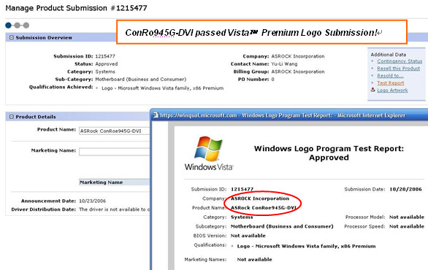The image size is (428, 270).
Task: Click the Product Name field ASRock ConRoe945G-DVI
Action: [x=115, y=131]
